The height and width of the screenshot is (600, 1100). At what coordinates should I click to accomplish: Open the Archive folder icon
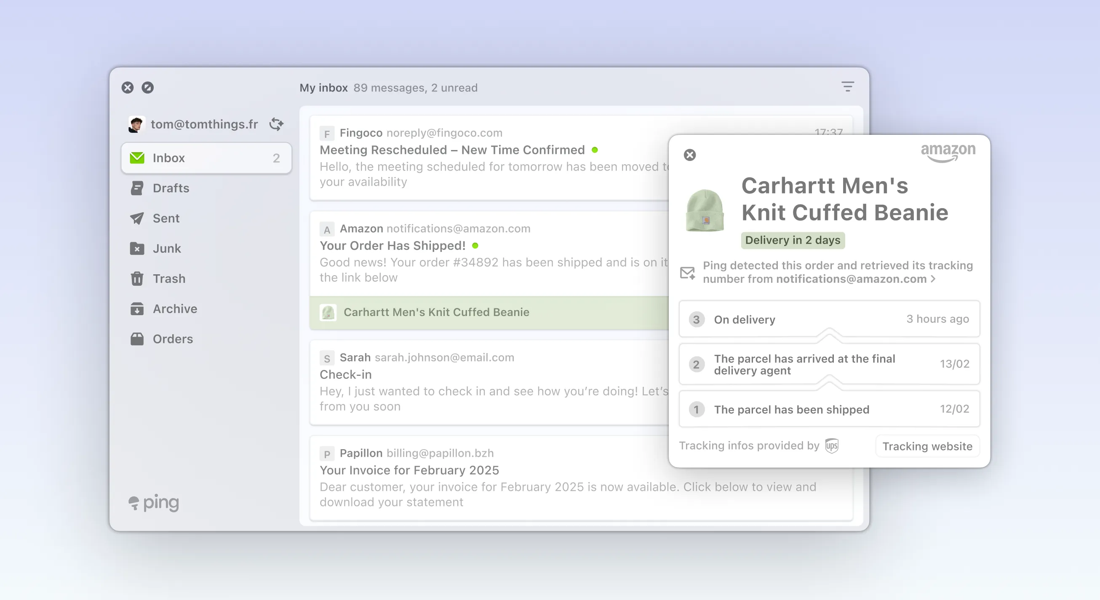[137, 309]
